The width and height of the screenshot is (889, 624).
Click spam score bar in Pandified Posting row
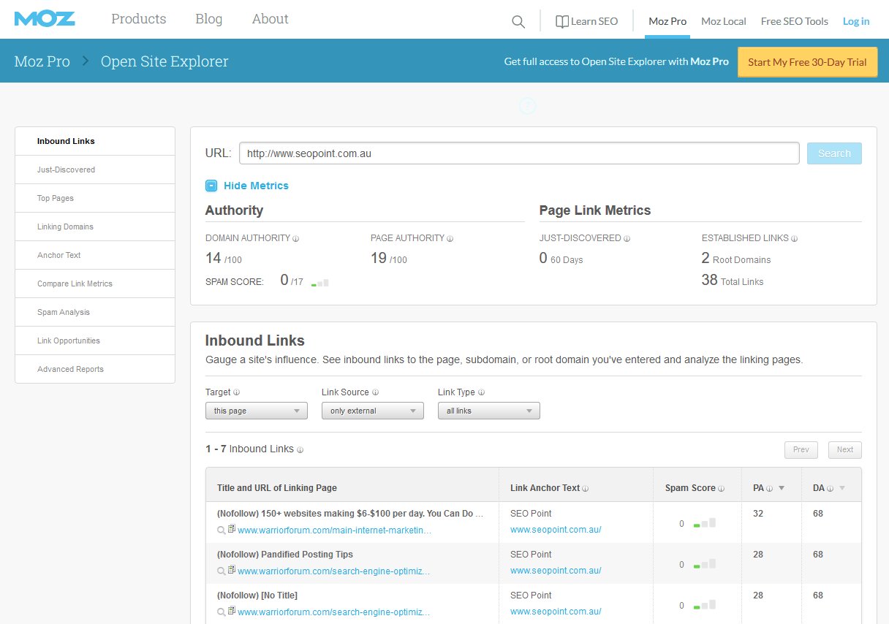pyautogui.click(x=704, y=564)
